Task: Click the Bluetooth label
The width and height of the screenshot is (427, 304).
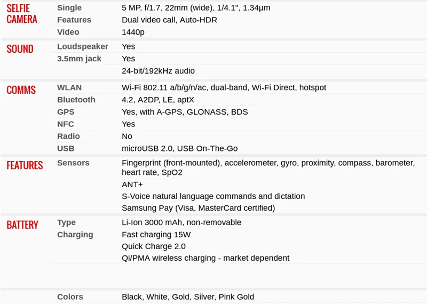Action: pos(76,100)
